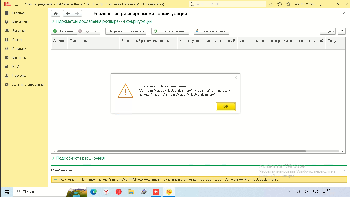Click the Основные роли button
The height and width of the screenshot is (197, 350).
[211, 31]
